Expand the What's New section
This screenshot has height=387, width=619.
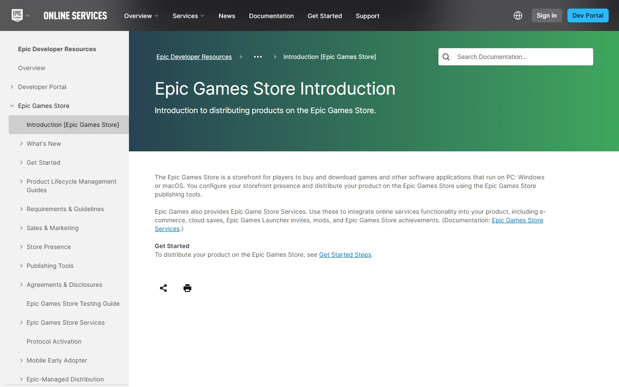pyautogui.click(x=21, y=144)
